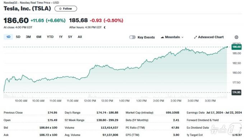
Task: Click the Bid value 186.64 x 100
Action: 48,128
